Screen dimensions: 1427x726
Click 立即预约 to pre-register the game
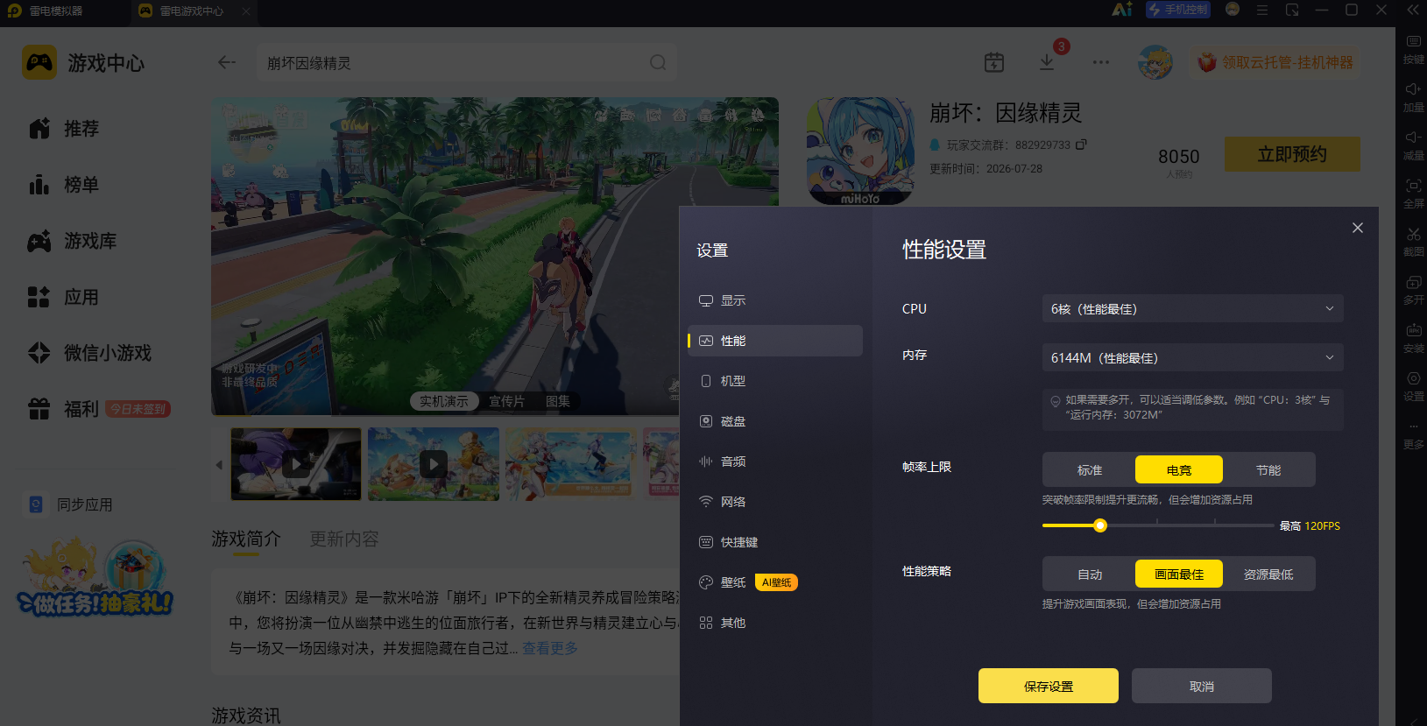tap(1292, 154)
